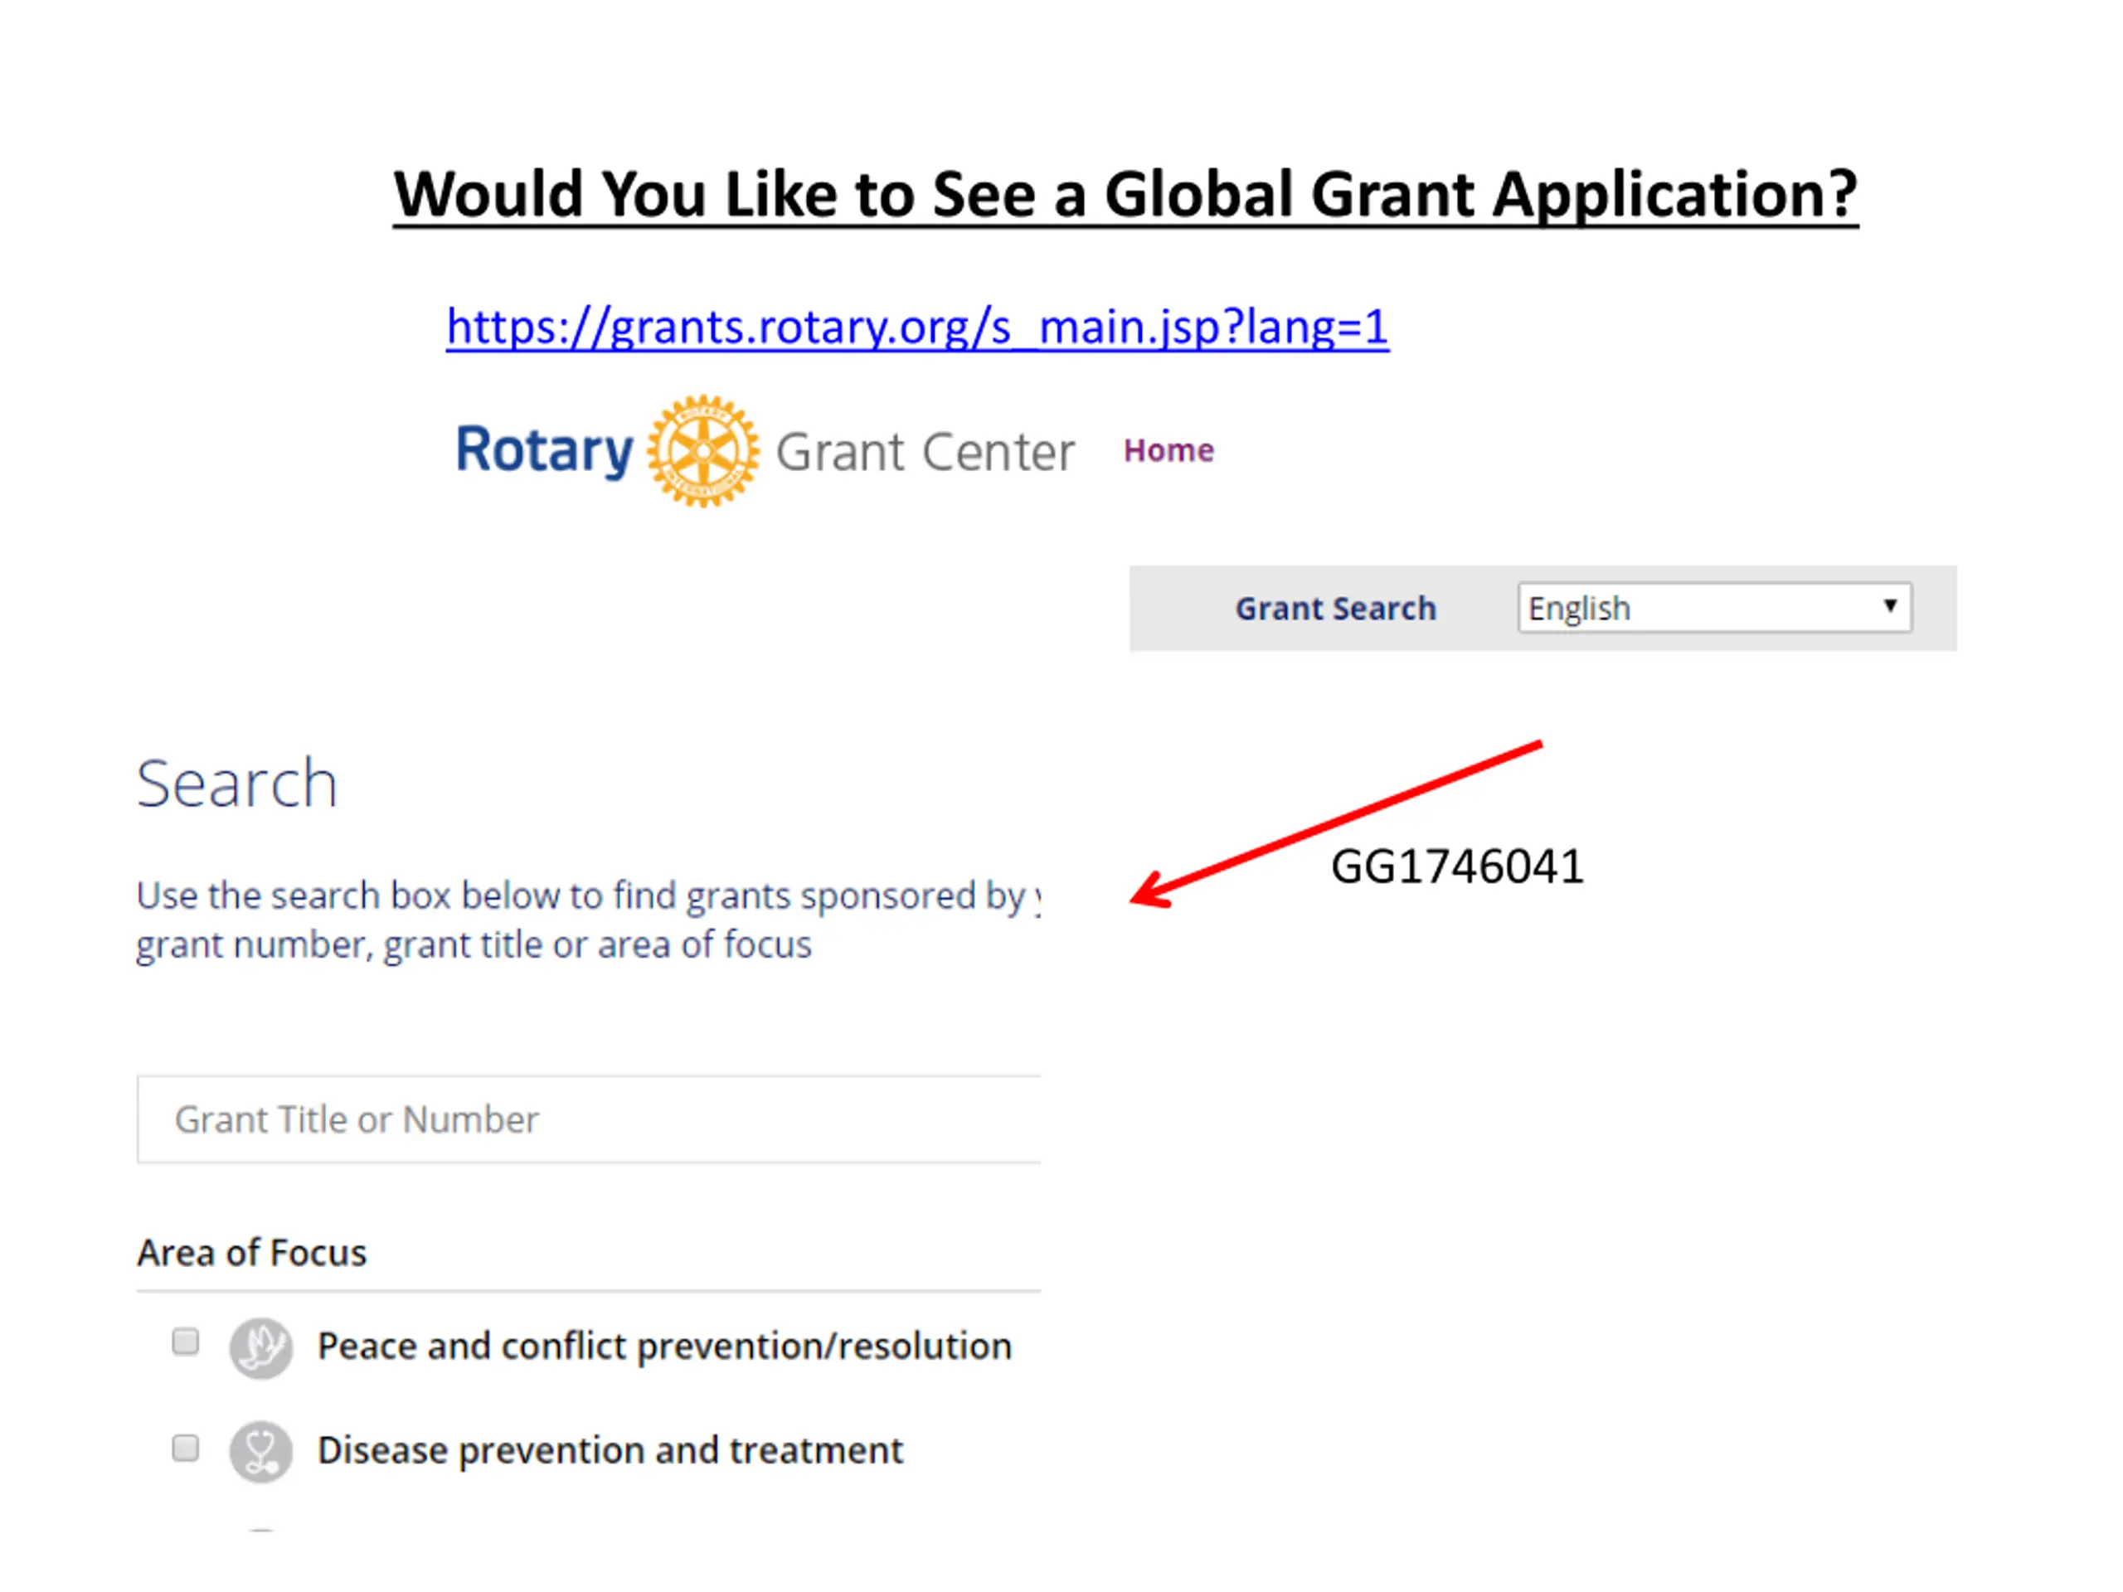Screen dimensions: 2123x1592
Task: Check Disease prevention and treatment checkbox
Action: [x=185, y=1447]
